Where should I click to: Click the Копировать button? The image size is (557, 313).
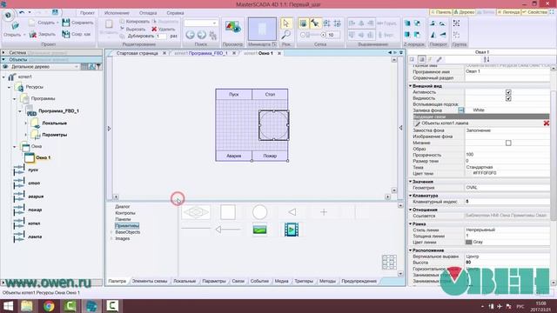click(x=135, y=22)
